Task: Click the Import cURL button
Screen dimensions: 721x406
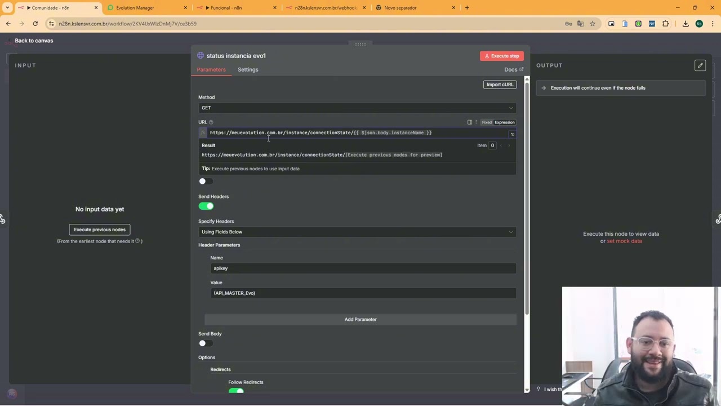Action: (x=500, y=85)
